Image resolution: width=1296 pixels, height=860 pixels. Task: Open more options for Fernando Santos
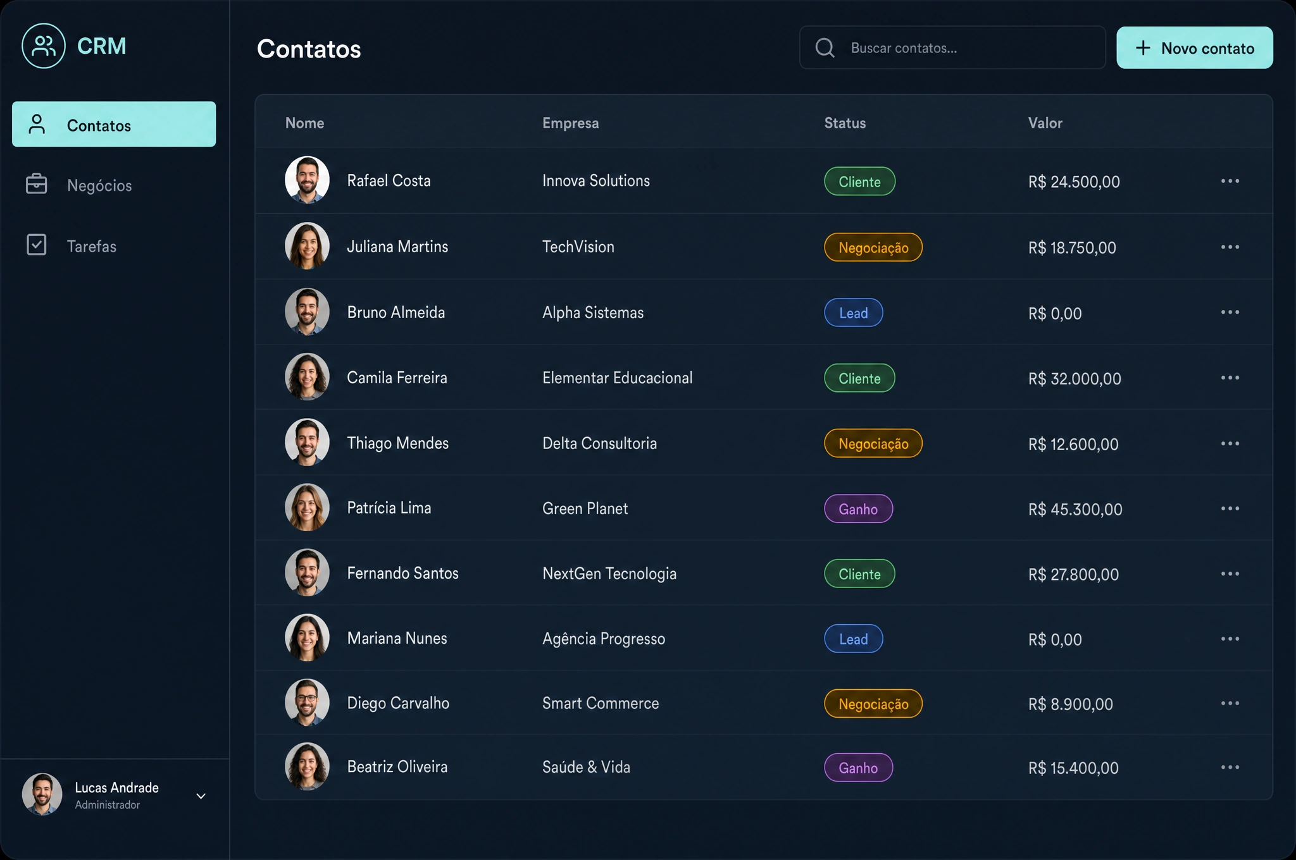(x=1230, y=574)
